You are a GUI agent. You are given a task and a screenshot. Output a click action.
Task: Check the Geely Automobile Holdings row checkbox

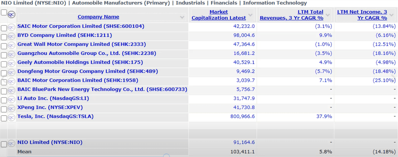4,64
